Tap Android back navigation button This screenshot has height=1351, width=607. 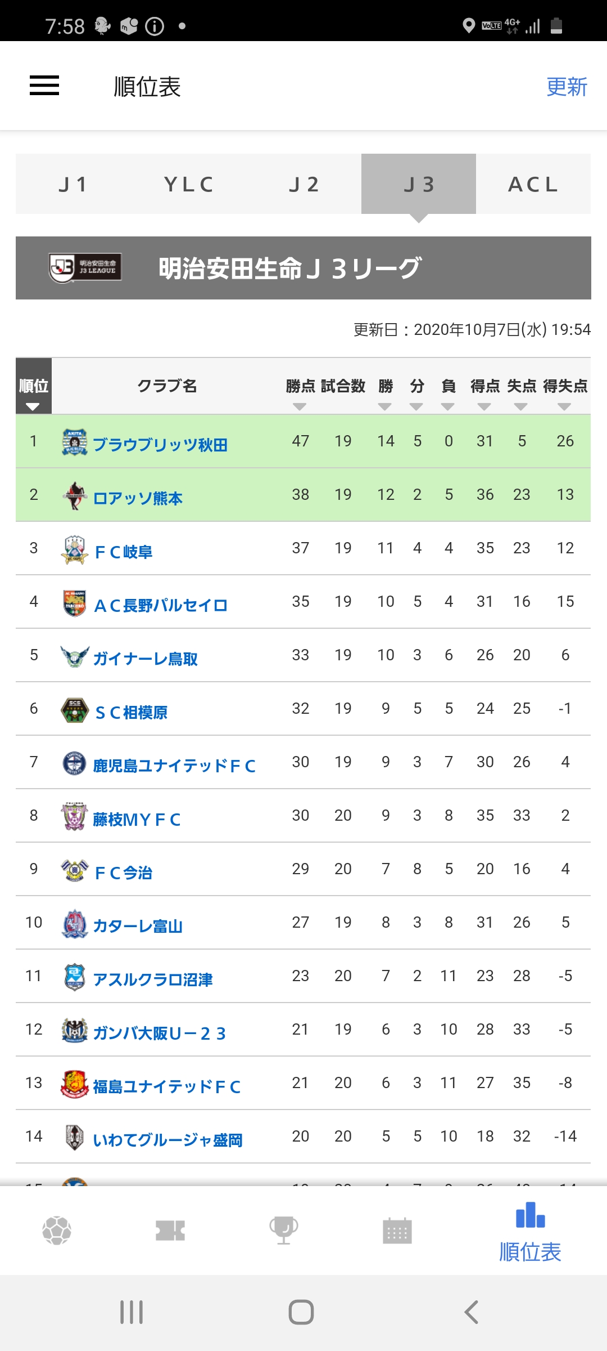pyautogui.click(x=472, y=1312)
